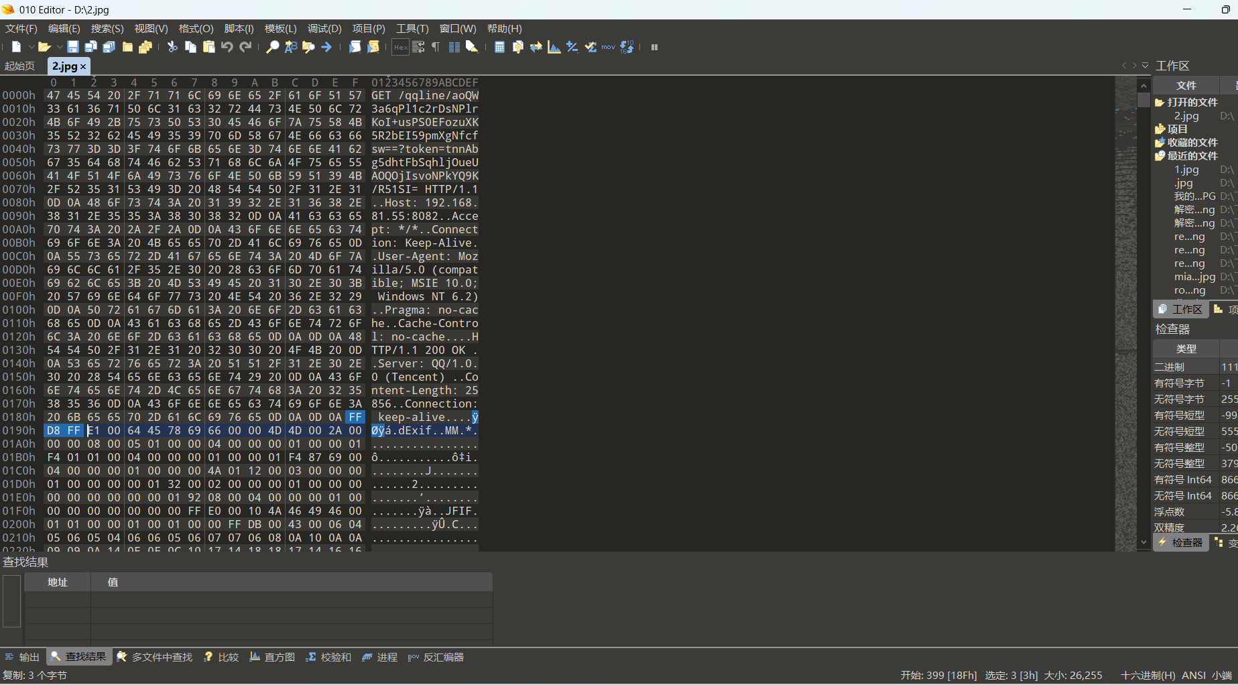Image resolution: width=1238 pixels, height=685 pixels.
Task: Toggle the word wrap icon
Action: coord(418,47)
